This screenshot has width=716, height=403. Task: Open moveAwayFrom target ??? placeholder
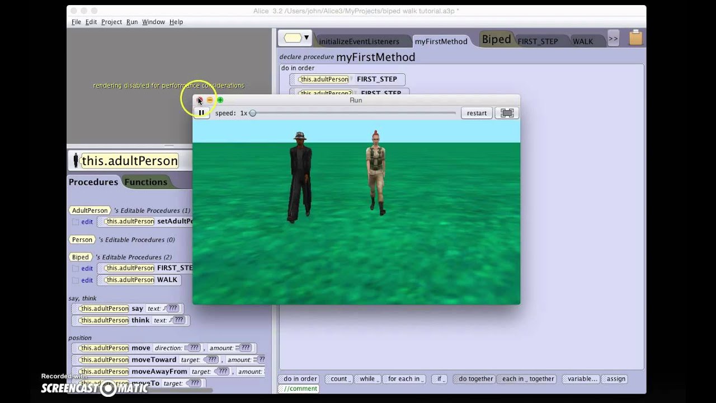222,372
